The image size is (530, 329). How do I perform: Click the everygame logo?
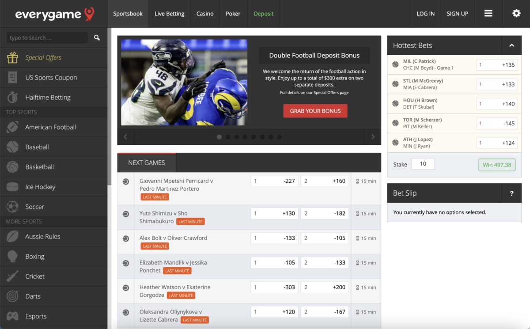(x=55, y=14)
